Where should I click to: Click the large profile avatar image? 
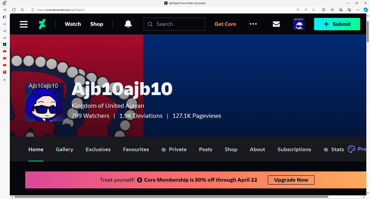click(x=45, y=102)
